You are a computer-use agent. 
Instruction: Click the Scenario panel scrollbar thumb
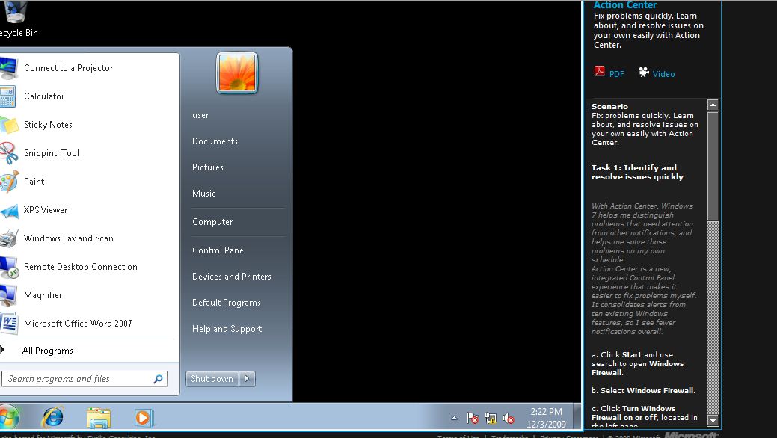713,167
